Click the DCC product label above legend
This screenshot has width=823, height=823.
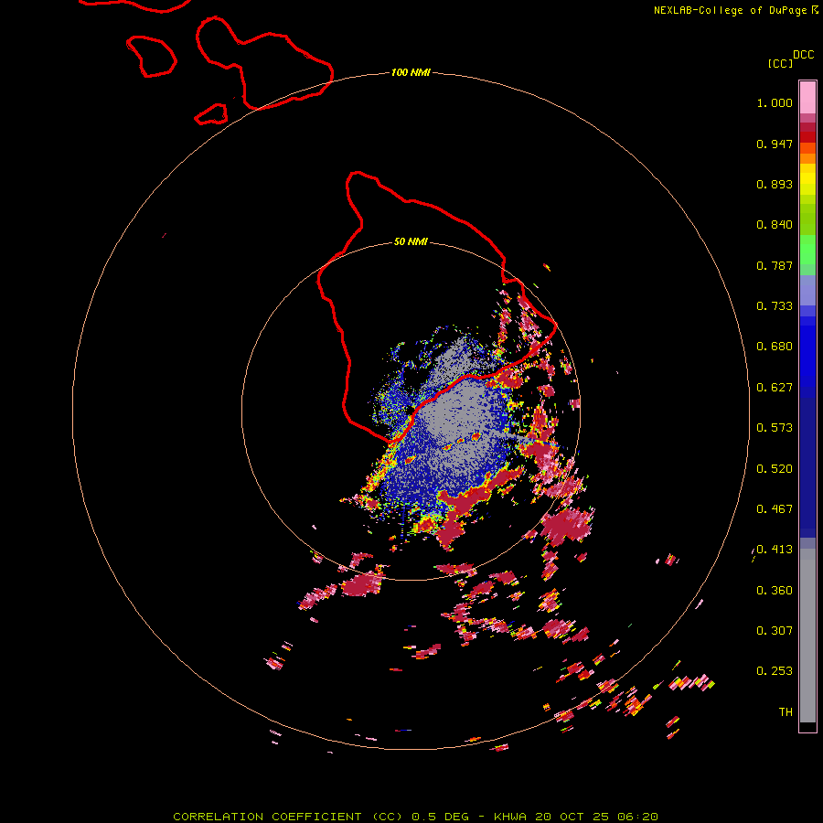pos(803,55)
